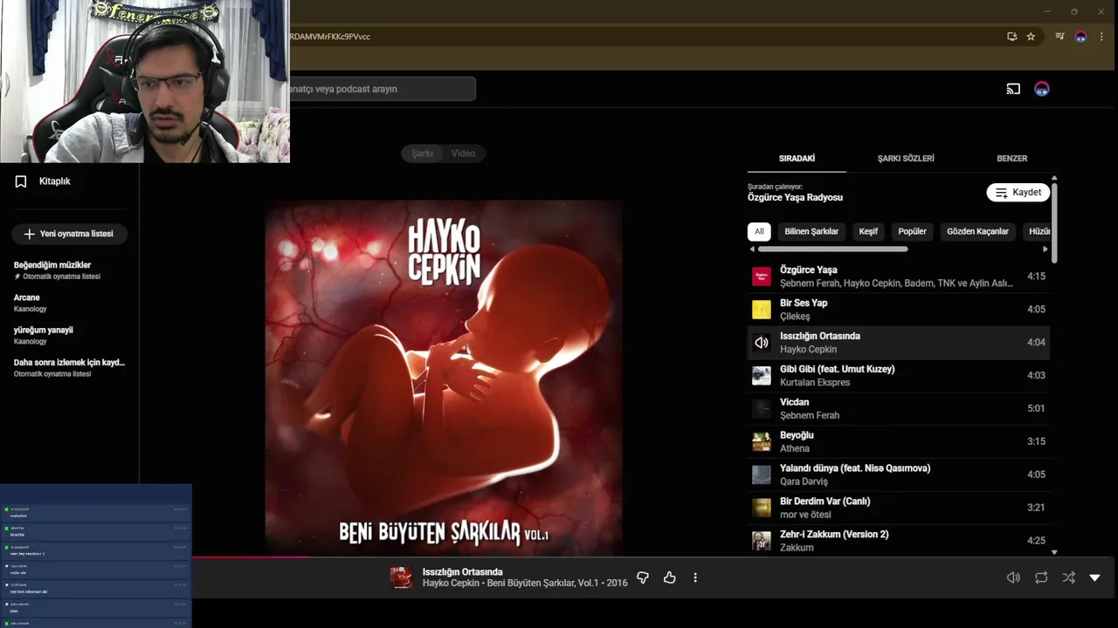
Task: Click Özgürce Yaşa Radyosu title
Action: 795,198
